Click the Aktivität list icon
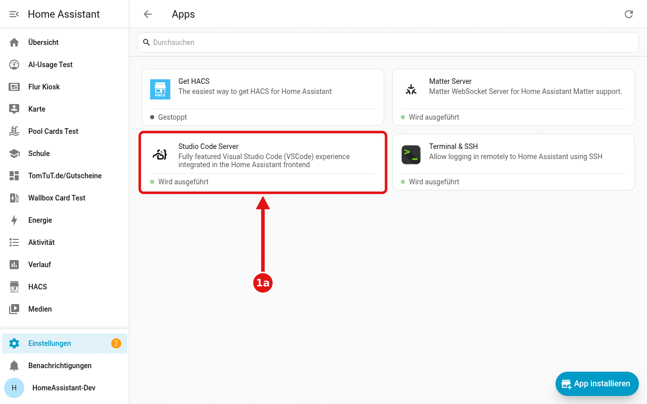This screenshot has width=647, height=404. (14, 242)
